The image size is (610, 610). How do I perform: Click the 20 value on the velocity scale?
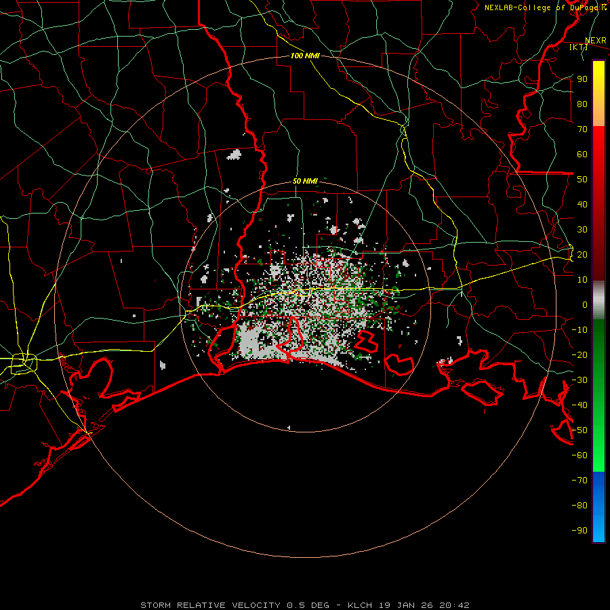click(582, 255)
